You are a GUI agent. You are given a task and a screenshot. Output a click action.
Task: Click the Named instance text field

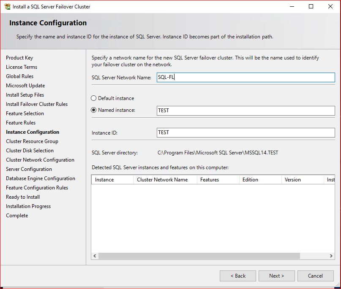click(x=246, y=111)
